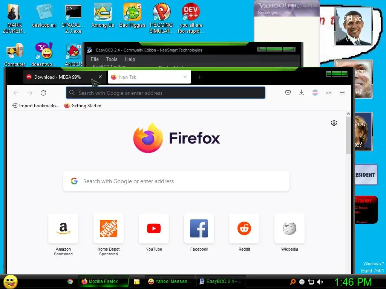
Task: Click the Google search box on new tab page
Action: (176, 181)
